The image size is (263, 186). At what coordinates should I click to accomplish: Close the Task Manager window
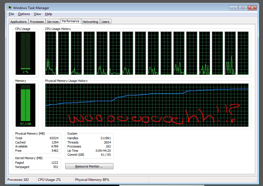click(252, 8)
